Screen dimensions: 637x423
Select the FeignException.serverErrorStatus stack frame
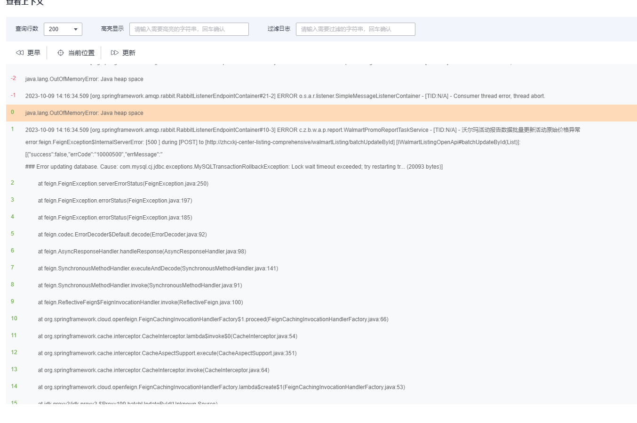point(123,184)
